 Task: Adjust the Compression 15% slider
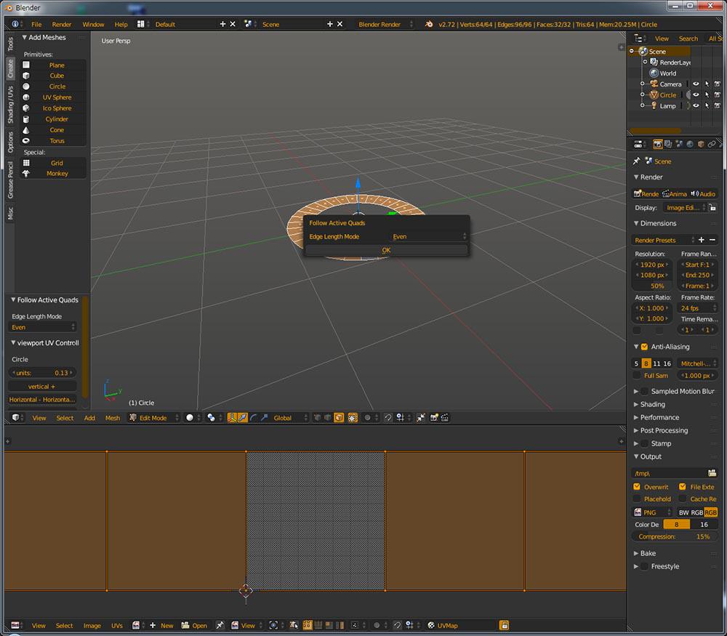(675, 536)
